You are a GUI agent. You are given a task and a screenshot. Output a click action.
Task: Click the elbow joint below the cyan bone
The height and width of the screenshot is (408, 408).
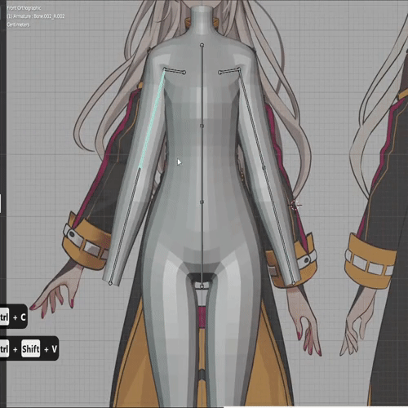140,169
